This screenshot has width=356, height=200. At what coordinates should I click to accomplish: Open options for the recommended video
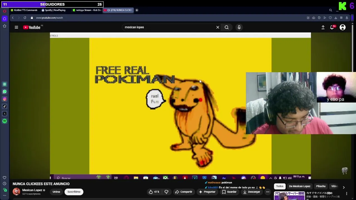347,194
